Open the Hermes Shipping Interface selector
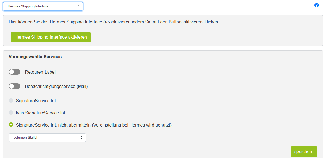This screenshot has width=323, height=158. [43, 6]
